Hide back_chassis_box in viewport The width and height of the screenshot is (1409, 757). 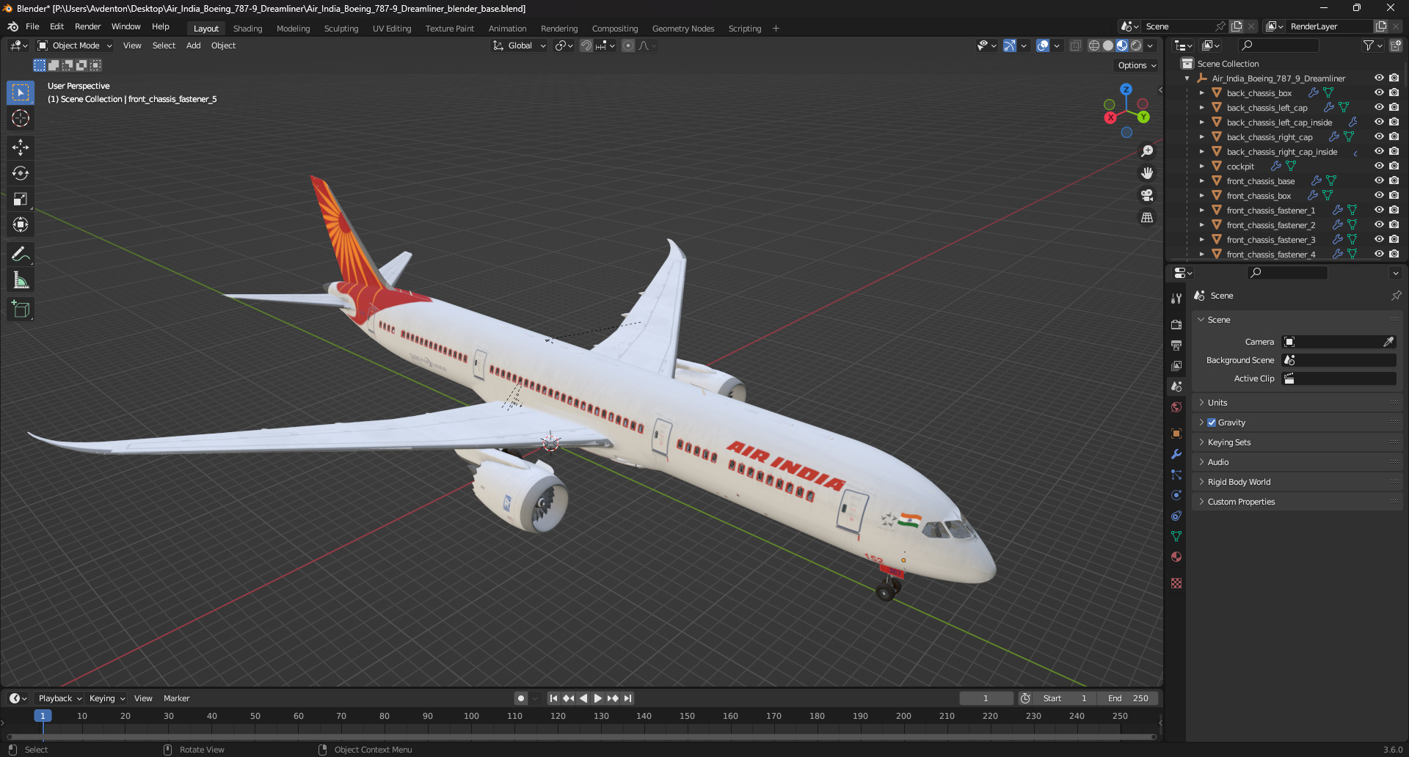(x=1379, y=93)
